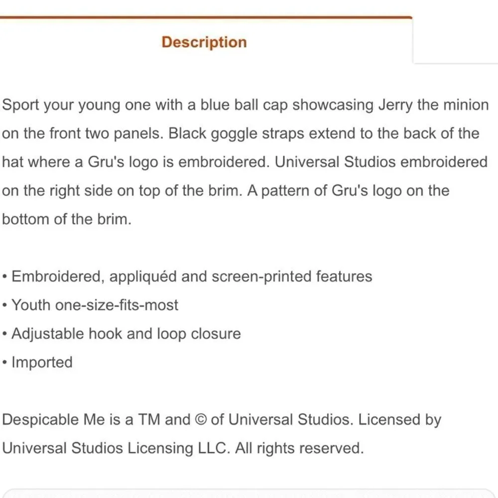This screenshot has height=498, width=498.
Task: Click bullet before Youth one-size-fits-most
Action: (x=4, y=305)
